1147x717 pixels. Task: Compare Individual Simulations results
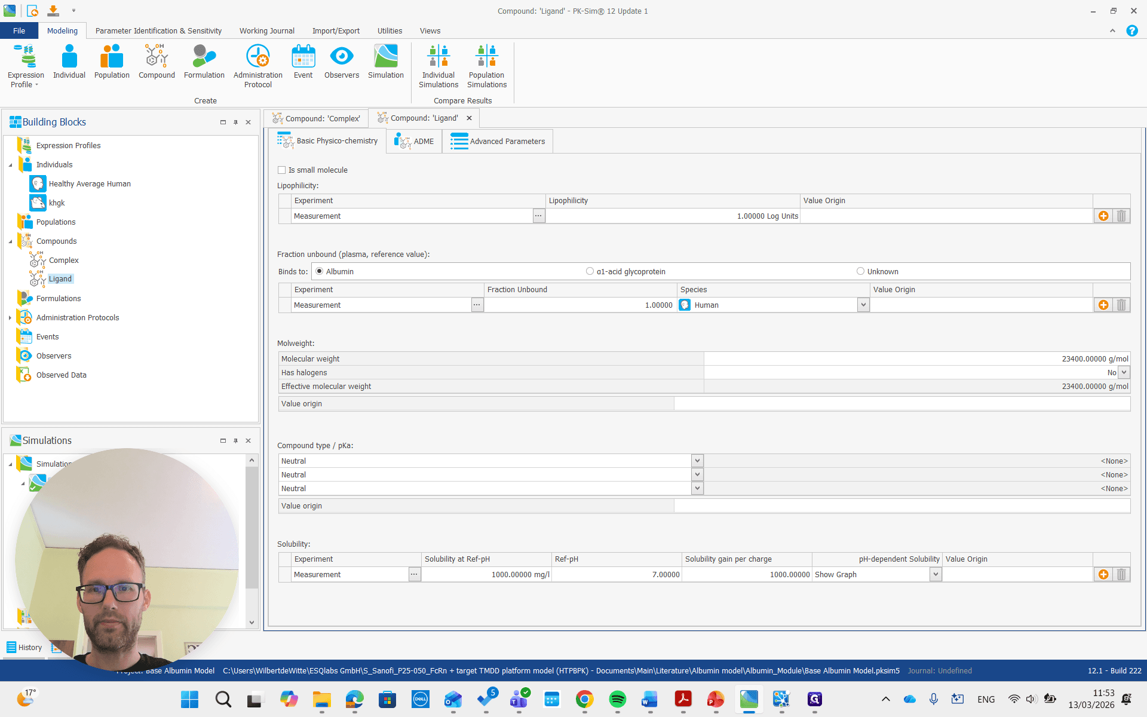click(x=438, y=66)
